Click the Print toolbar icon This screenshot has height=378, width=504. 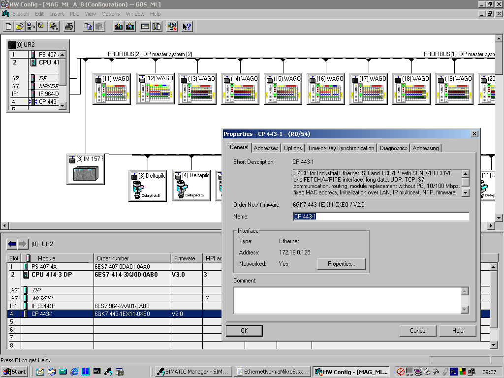pyautogui.click(x=69, y=27)
